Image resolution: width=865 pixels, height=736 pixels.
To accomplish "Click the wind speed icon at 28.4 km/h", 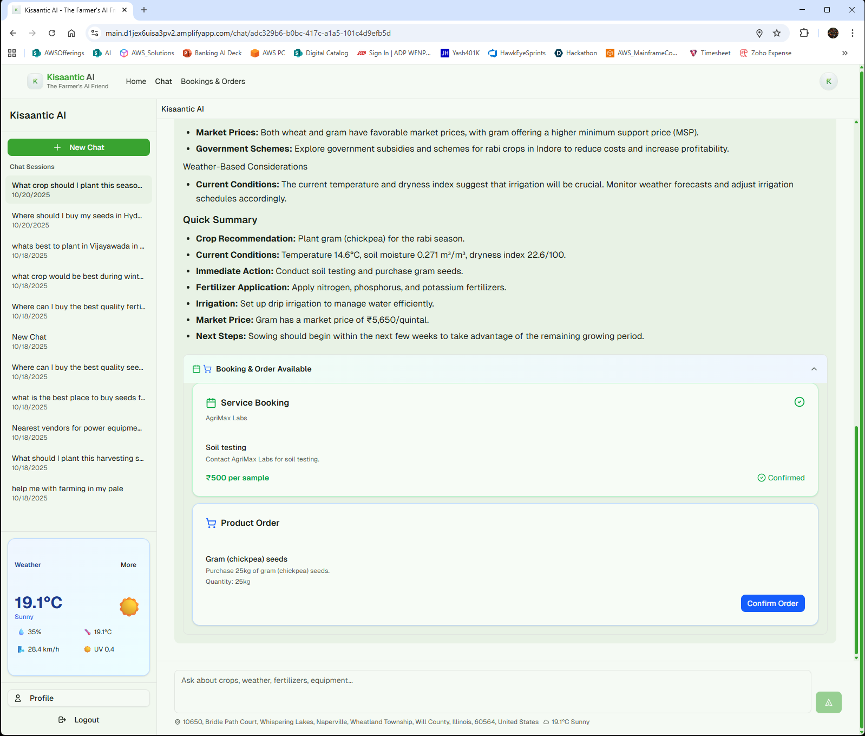I will coord(21,649).
